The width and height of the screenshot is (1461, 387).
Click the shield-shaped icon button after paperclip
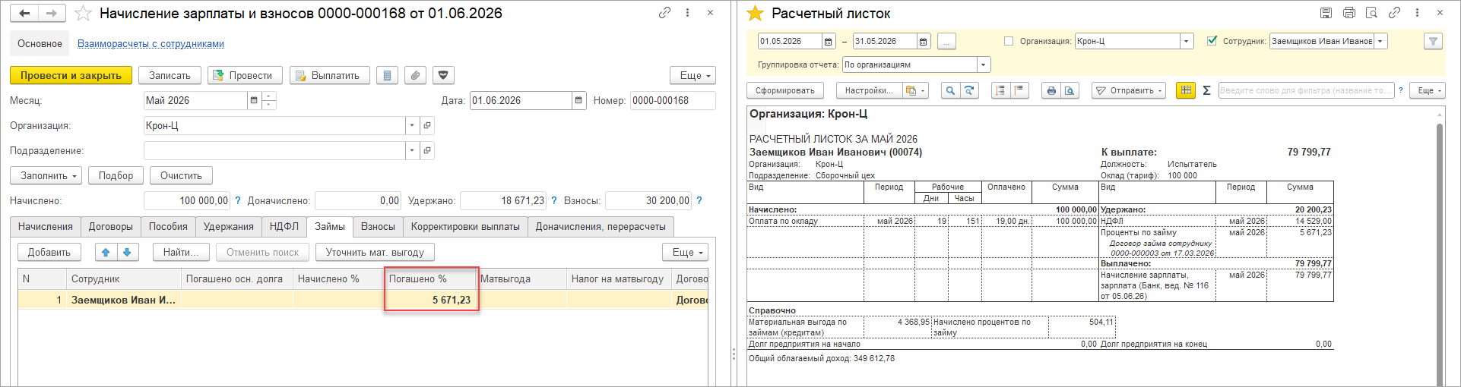pos(443,75)
